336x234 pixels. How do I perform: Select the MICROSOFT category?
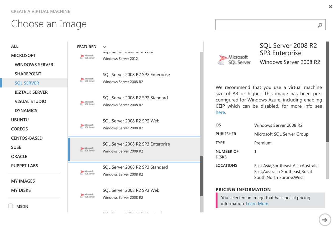23,56
